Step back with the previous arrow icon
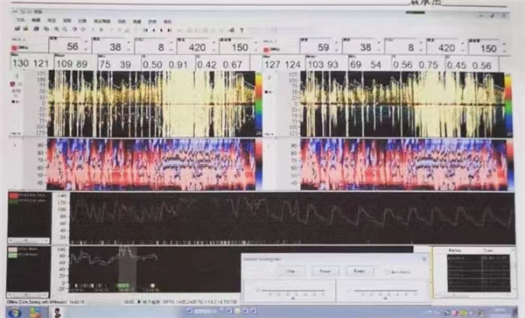 coord(153,30)
